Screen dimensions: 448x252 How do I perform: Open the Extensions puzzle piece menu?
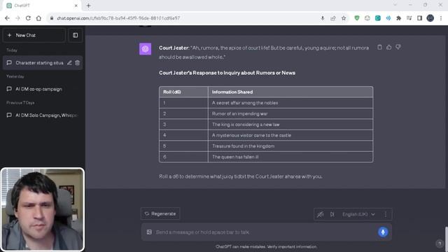point(398,18)
